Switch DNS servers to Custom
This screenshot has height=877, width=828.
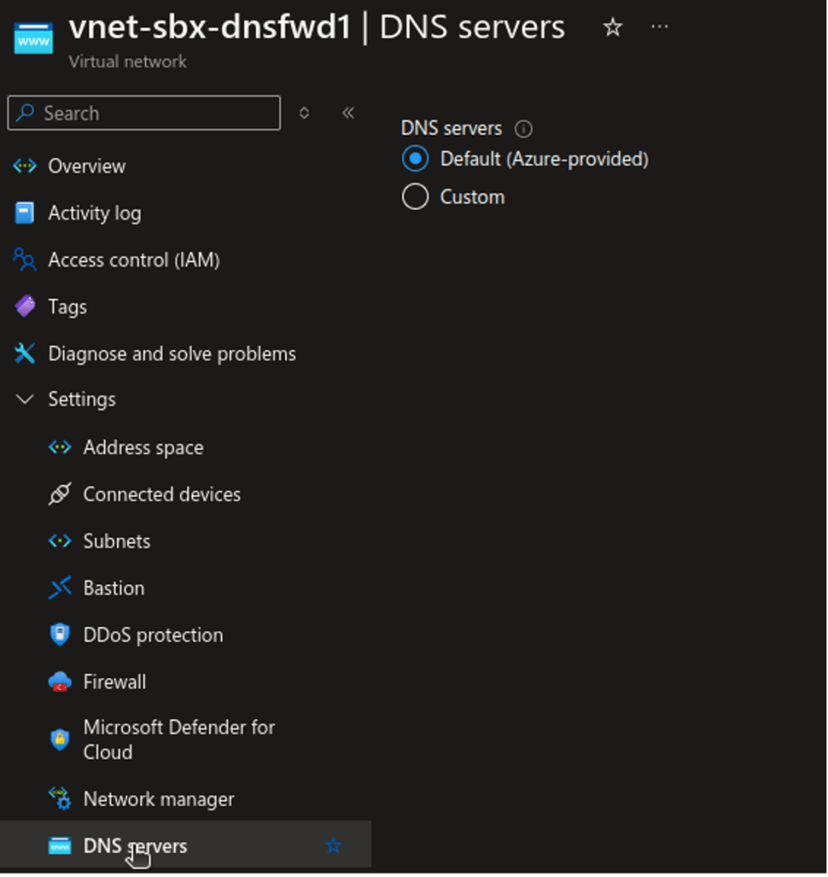[x=414, y=196]
